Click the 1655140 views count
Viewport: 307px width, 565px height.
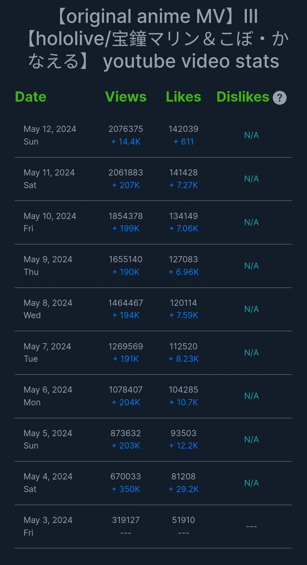coord(126,259)
